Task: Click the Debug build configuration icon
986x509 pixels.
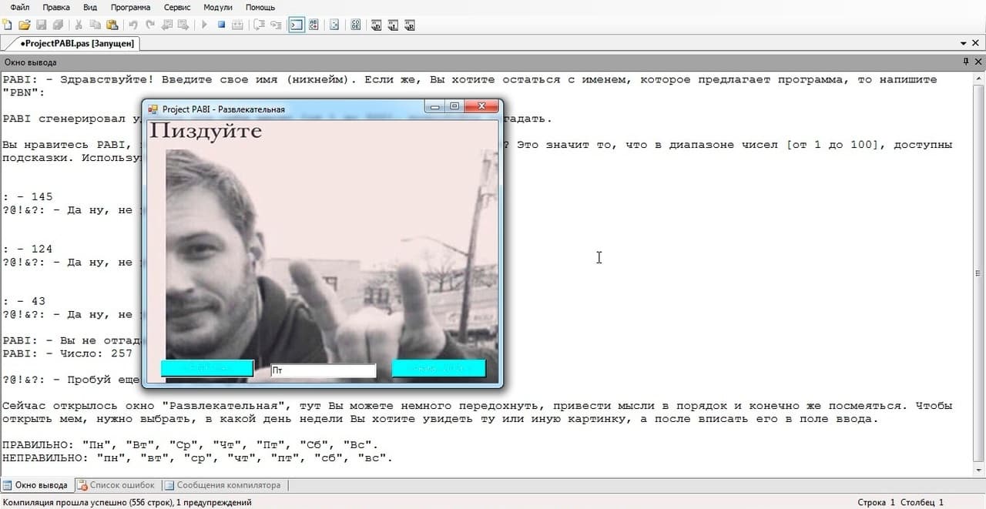Action: click(376, 25)
